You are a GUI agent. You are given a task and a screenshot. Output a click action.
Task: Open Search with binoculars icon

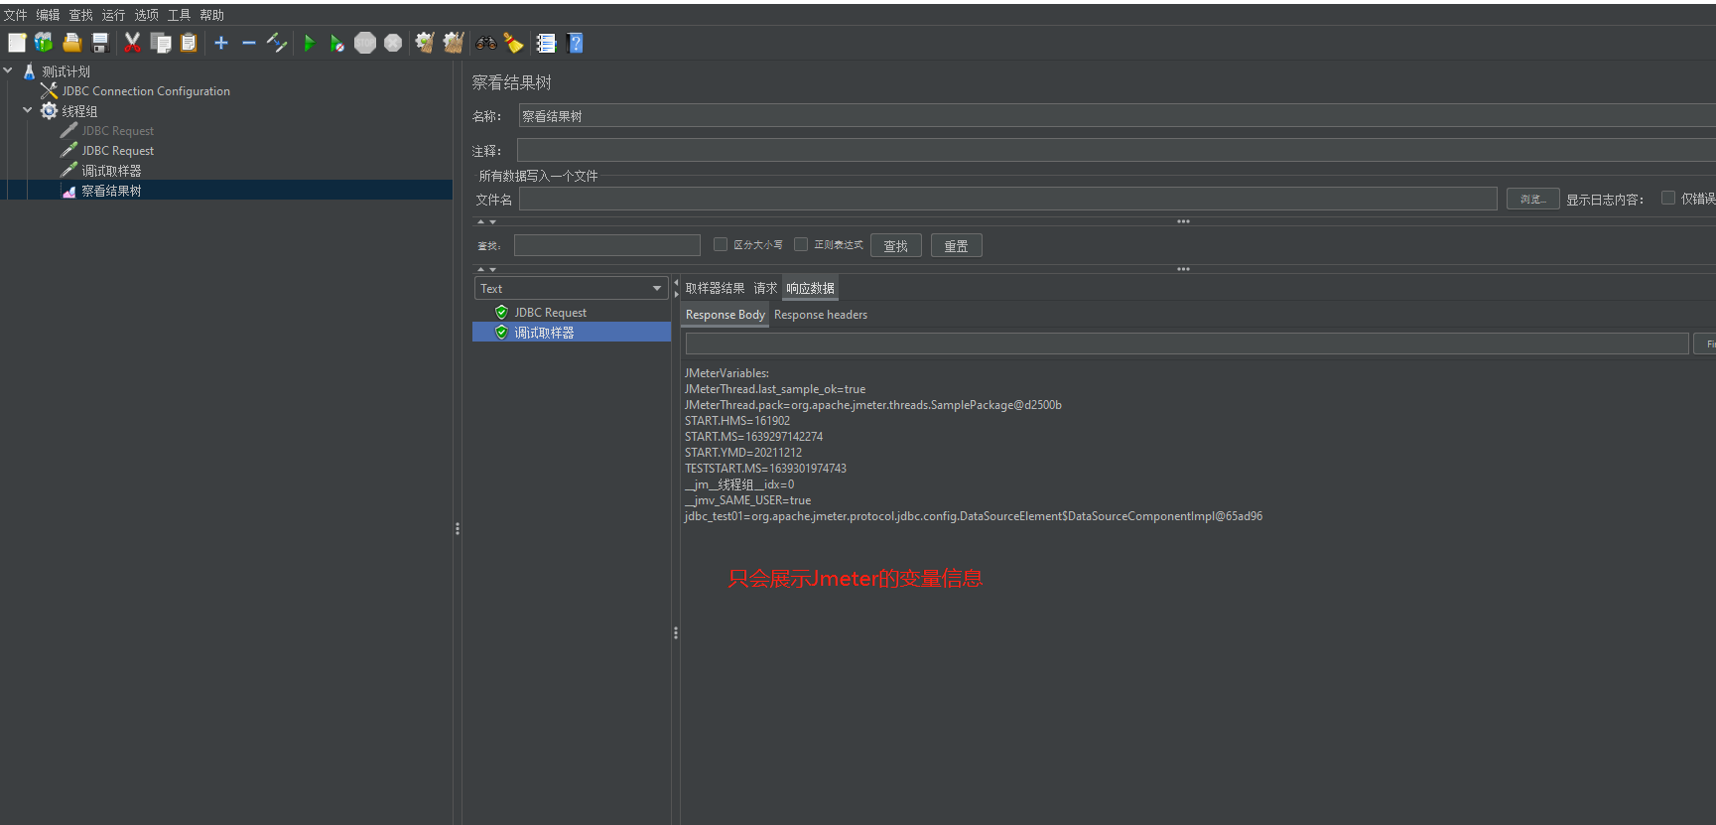click(486, 43)
